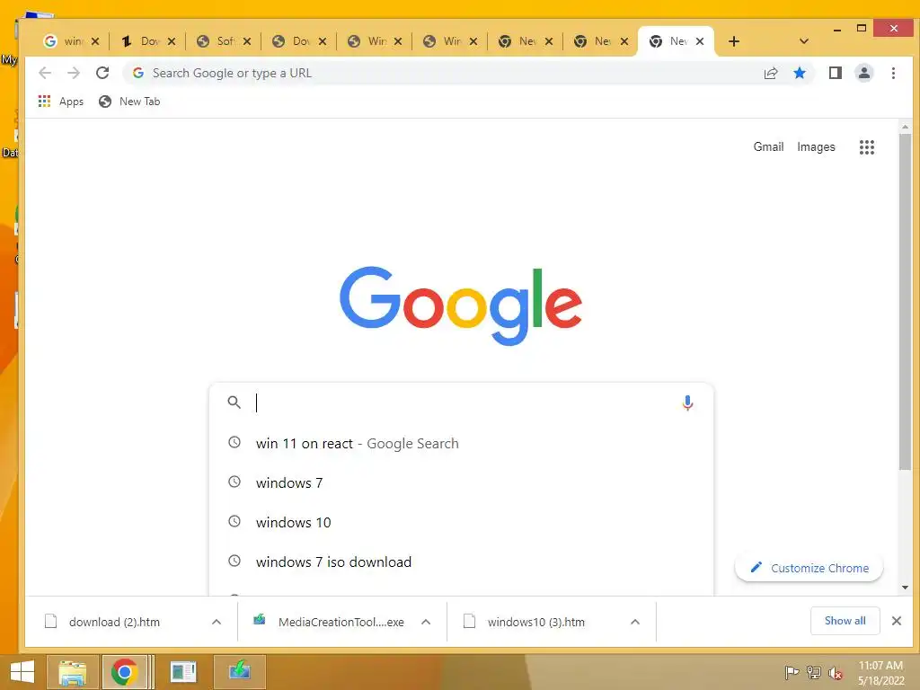Open the tab search dropdown arrow
The image size is (920, 690).
click(804, 41)
